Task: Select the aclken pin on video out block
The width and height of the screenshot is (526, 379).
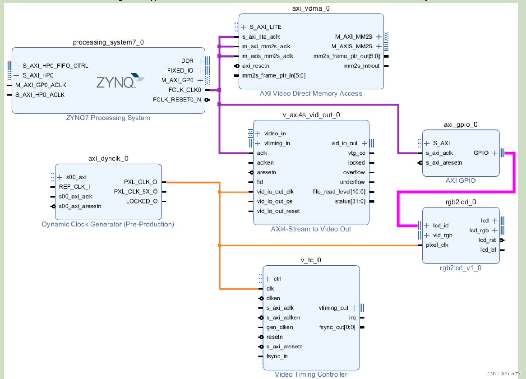Action: (x=265, y=163)
